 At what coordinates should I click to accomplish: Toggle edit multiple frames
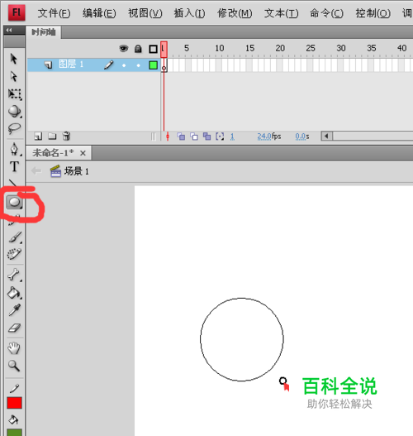(206, 137)
